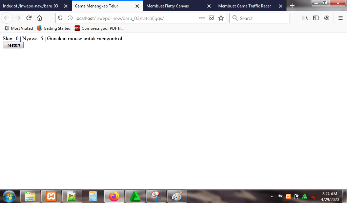Open network status tray icon
This screenshot has height=203, width=347.
[x=313, y=197]
